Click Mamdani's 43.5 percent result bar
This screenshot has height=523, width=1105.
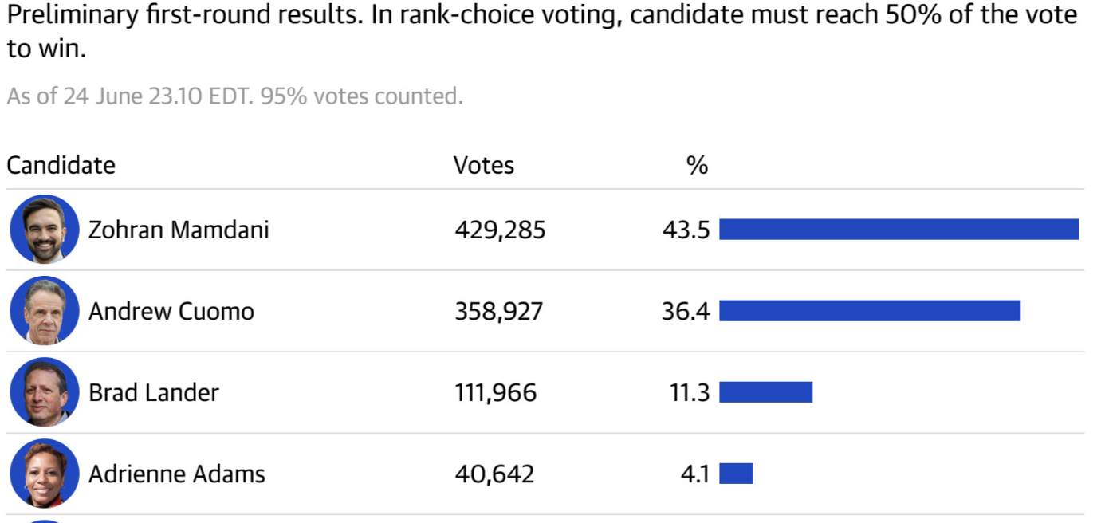(899, 230)
